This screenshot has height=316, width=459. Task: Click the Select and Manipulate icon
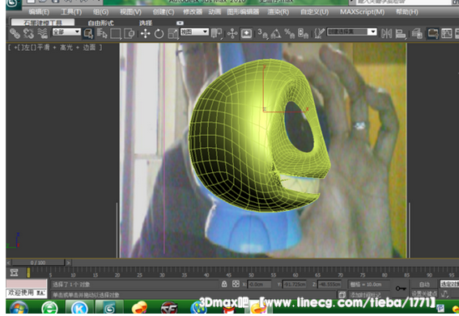tap(232, 34)
